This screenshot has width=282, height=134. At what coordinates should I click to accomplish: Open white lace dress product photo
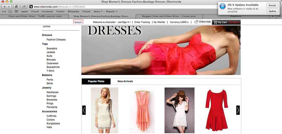104,110
